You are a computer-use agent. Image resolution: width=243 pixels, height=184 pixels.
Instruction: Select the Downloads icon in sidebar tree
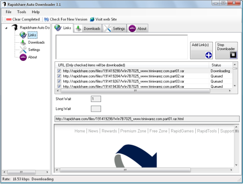[23, 43]
